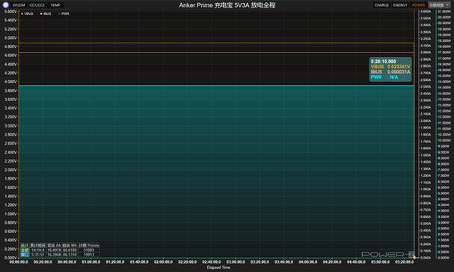Image resolution: width=454 pixels, height=272 pixels.
Task: Click the 5:28:15.000 timestamp in the data tooltip
Action: [384, 61]
